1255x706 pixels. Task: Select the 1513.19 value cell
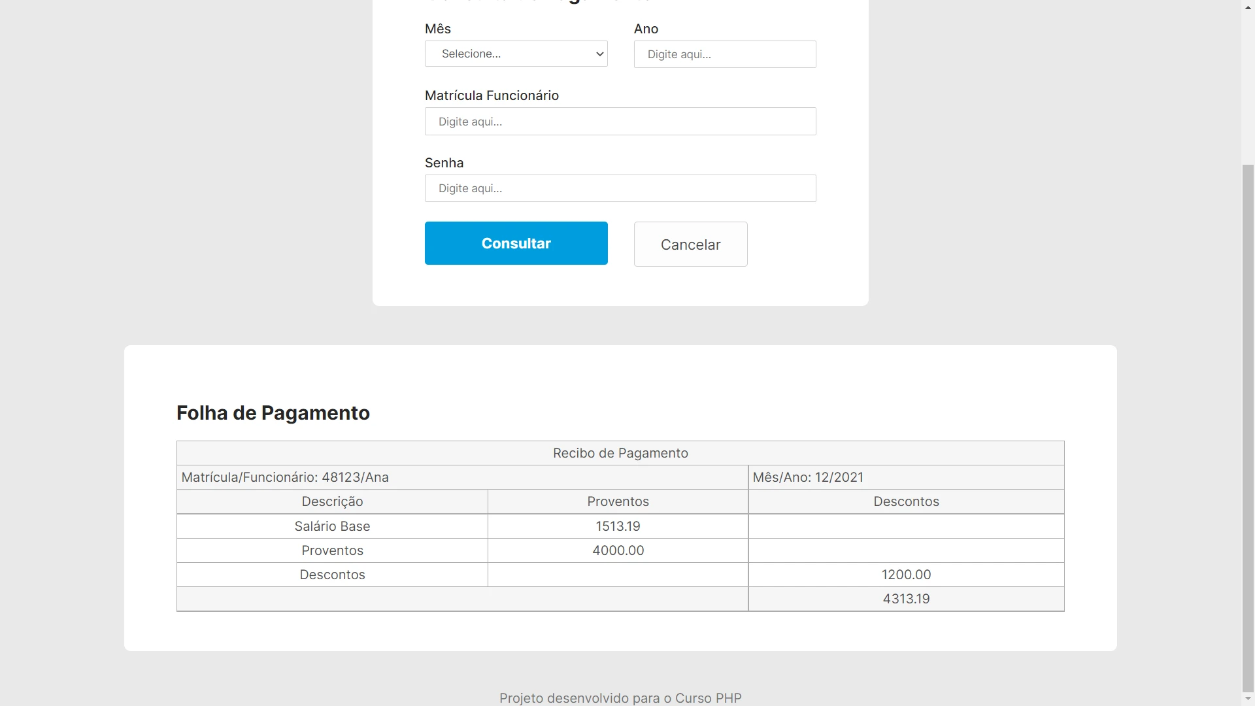pyautogui.click(x=618, y=526)
